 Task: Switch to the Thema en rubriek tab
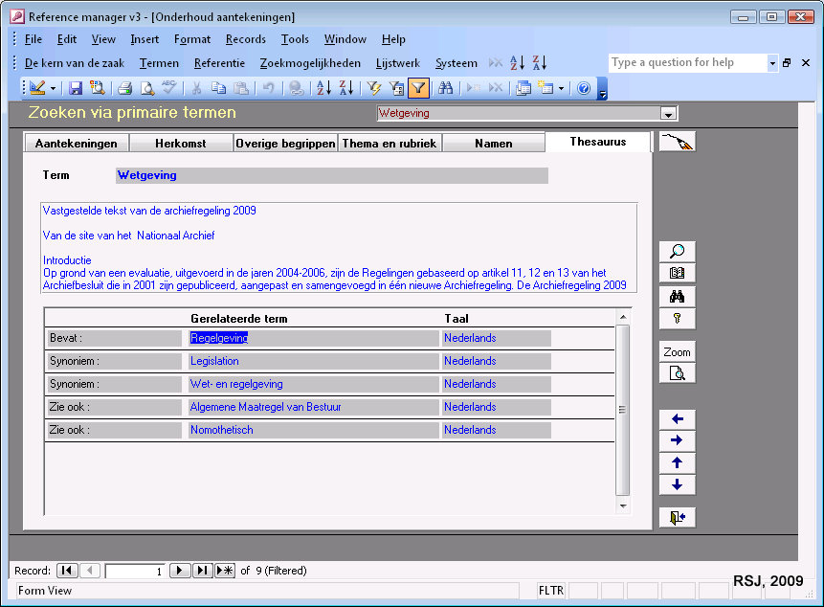coord(390,144)
